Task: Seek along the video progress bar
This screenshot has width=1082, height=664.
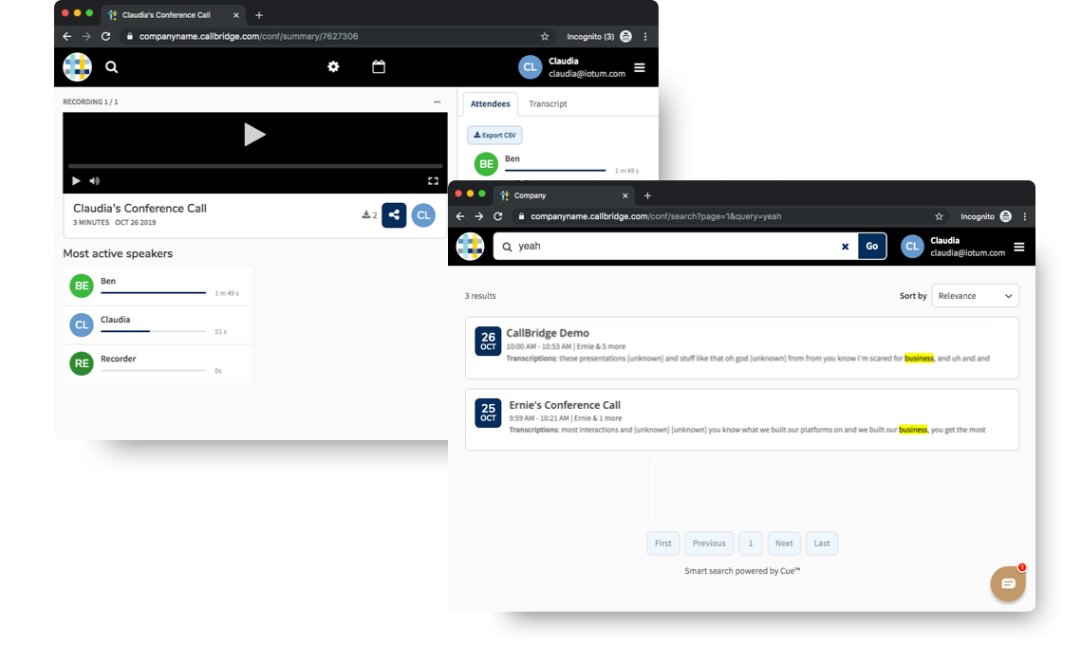Action: [256, 167]
